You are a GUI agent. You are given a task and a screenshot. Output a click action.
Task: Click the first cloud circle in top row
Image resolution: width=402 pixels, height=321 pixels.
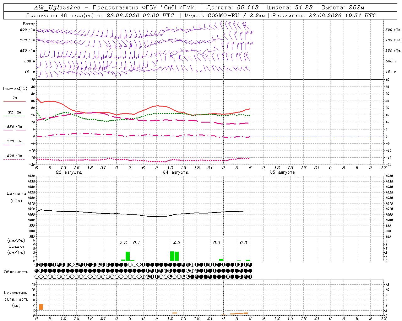click(37, 265)
